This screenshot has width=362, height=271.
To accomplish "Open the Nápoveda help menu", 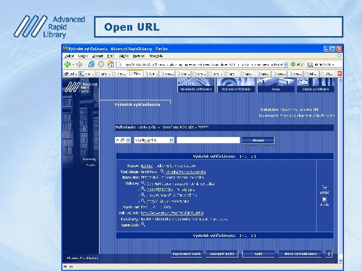I will pyautogui.click(x=155, y=56).
